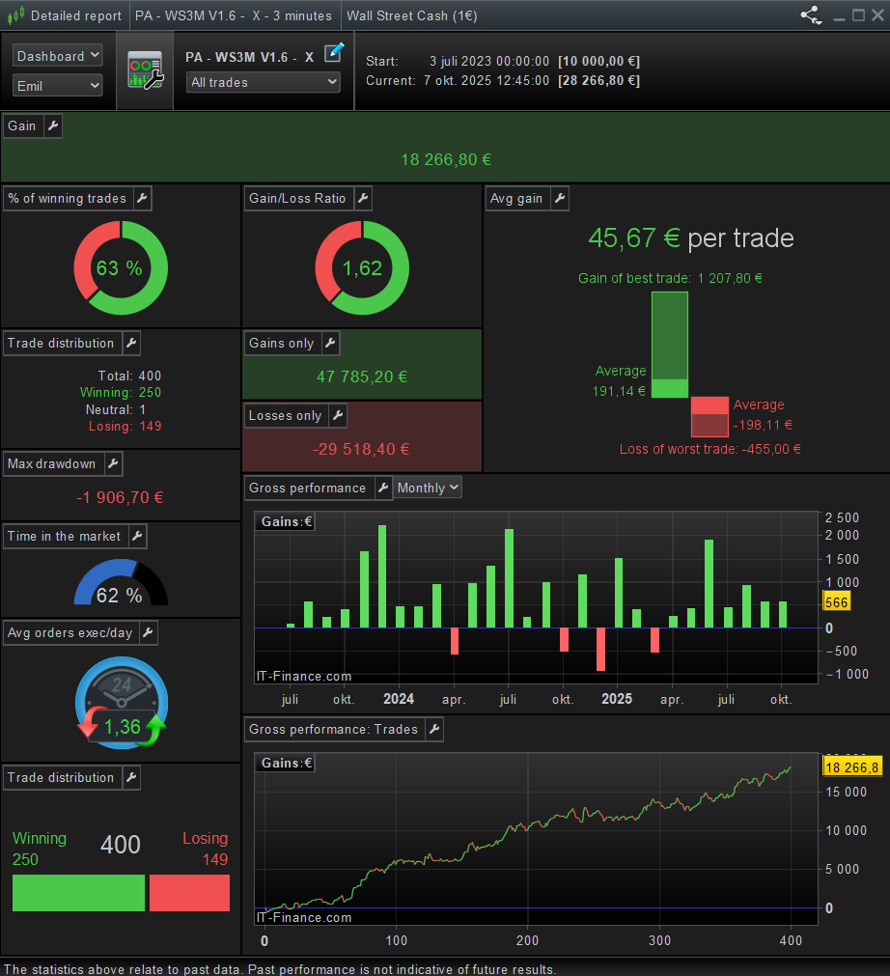Click the green Winning bar in trade distribution
This screenshot has width=890, height=976.
tap(78, 893)
